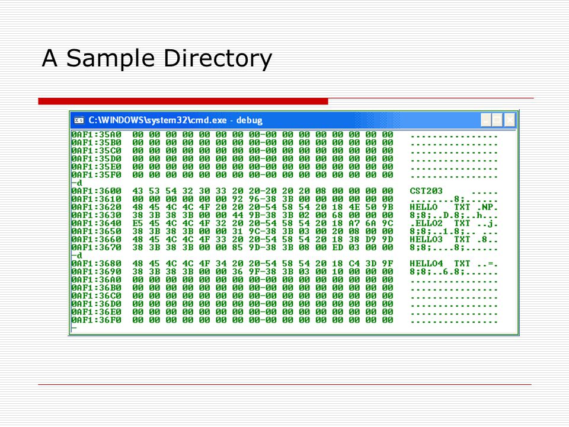Click 'TXT' extension on the HELLO4 row
This screenshot has height=427, width=569.
coord(462,263)
